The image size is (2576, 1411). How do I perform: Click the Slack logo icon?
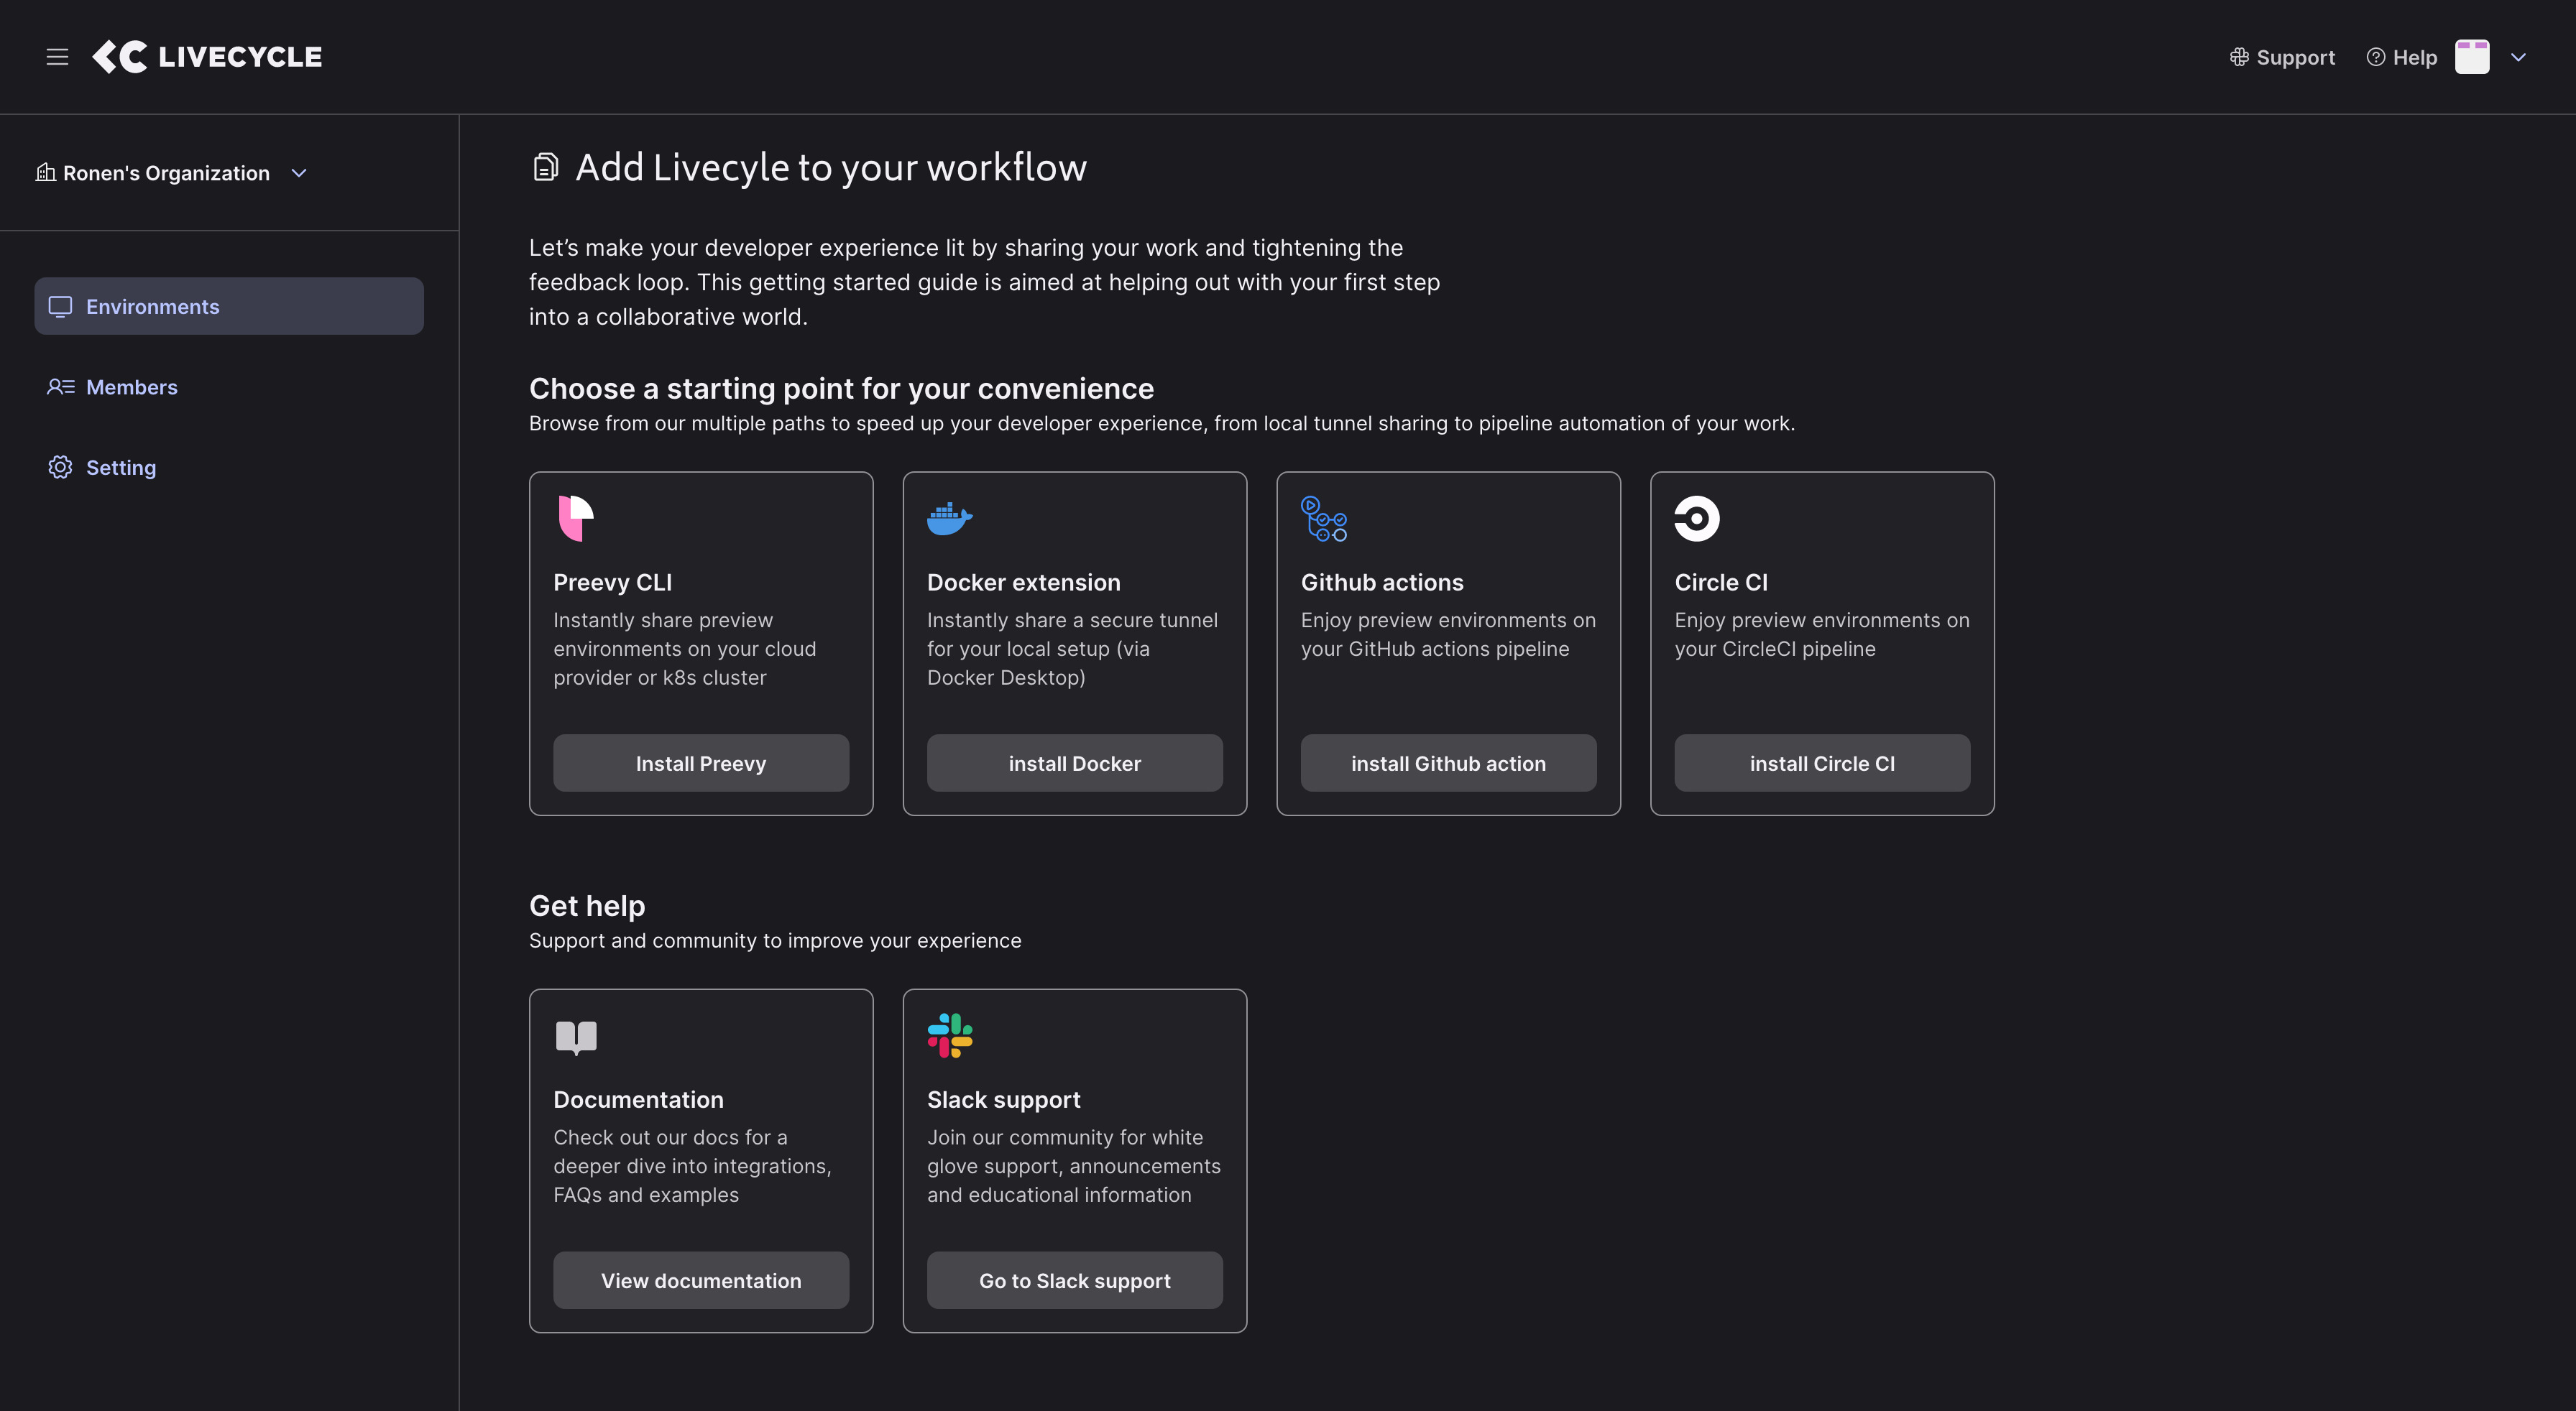(x=949, y=1035)
